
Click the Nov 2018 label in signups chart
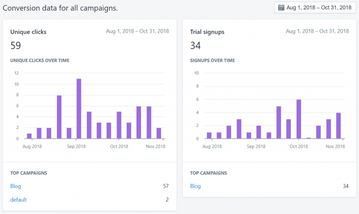(x=335, y=146)
